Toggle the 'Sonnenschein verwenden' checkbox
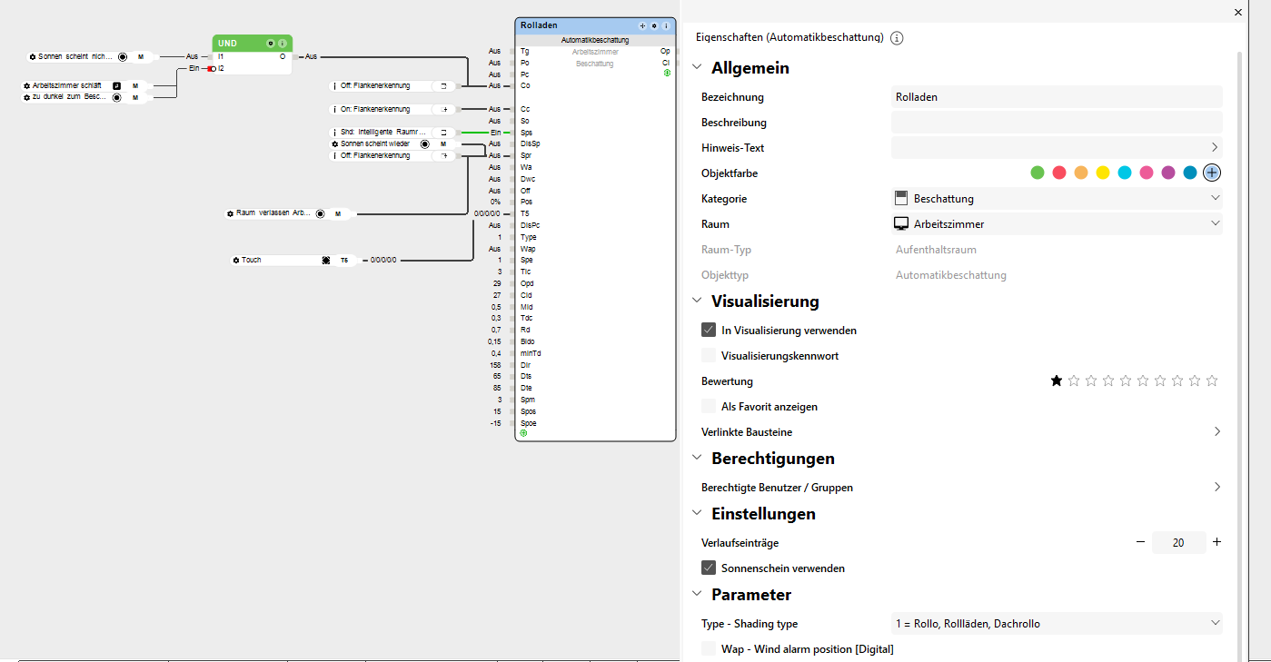The height and width of the screenshot is (662, 1271). (709, 568)
